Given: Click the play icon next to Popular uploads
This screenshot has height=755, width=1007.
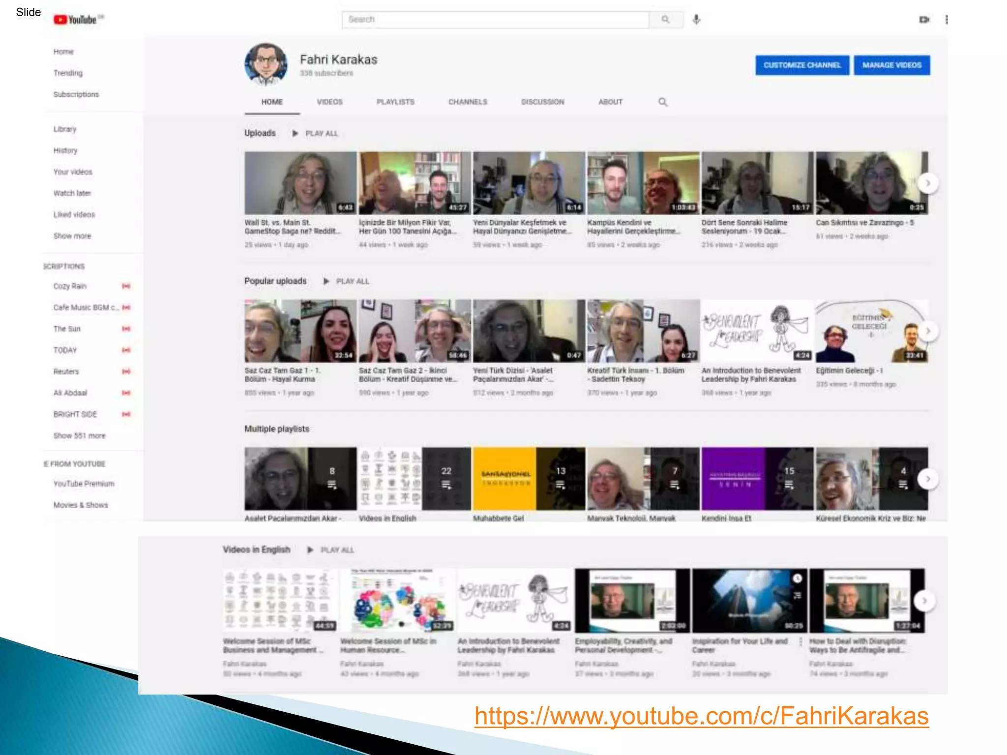Looking at the screenshot, I should [326, 281].
